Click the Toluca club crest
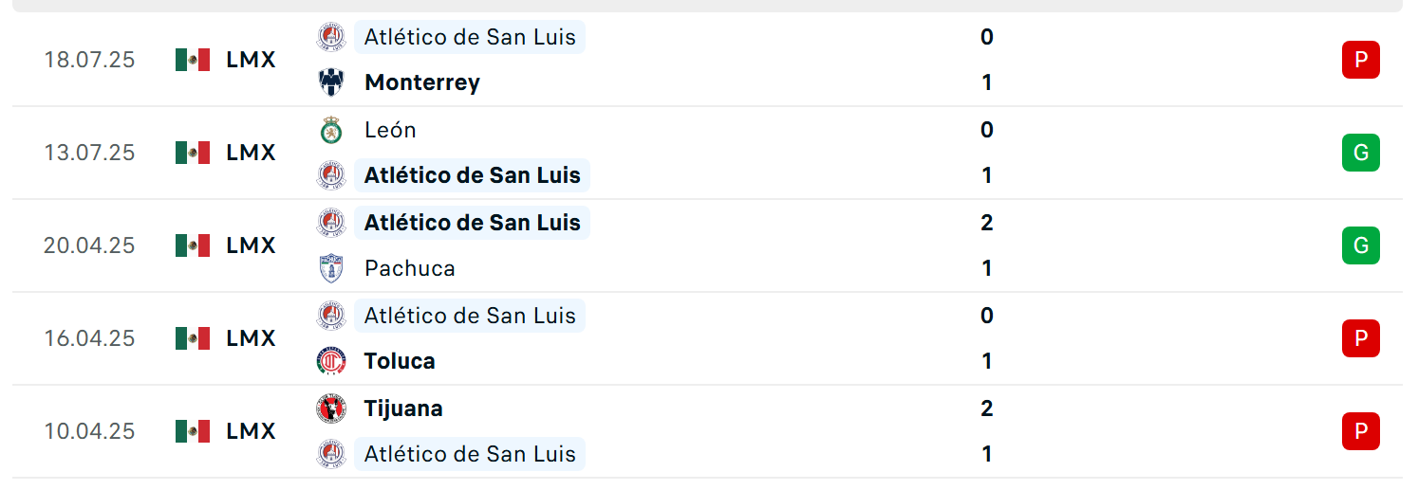The image size is (1418, 490). 331,361
